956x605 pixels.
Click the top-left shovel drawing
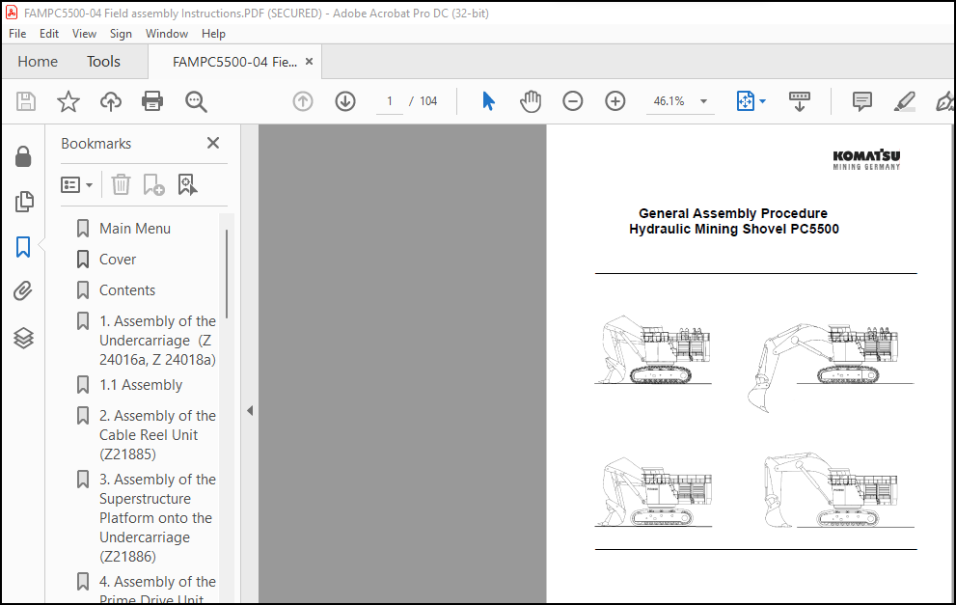point(653,349)
